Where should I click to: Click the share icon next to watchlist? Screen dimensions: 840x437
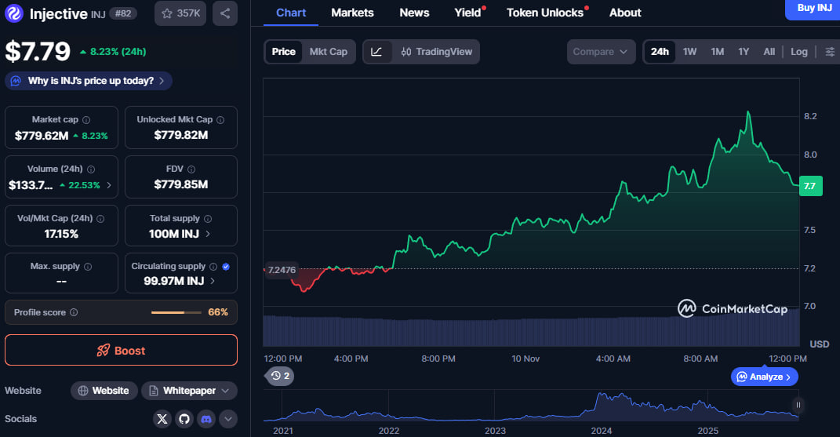pos(225,13)
